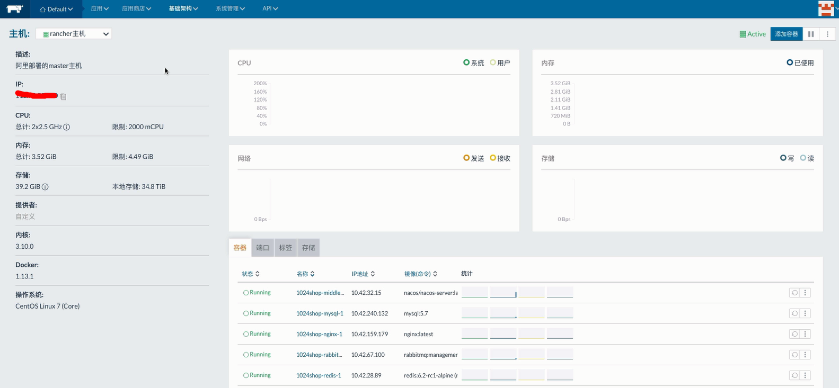Switch to the 存储 tab

pyautogui.click(x=308, y=248)
